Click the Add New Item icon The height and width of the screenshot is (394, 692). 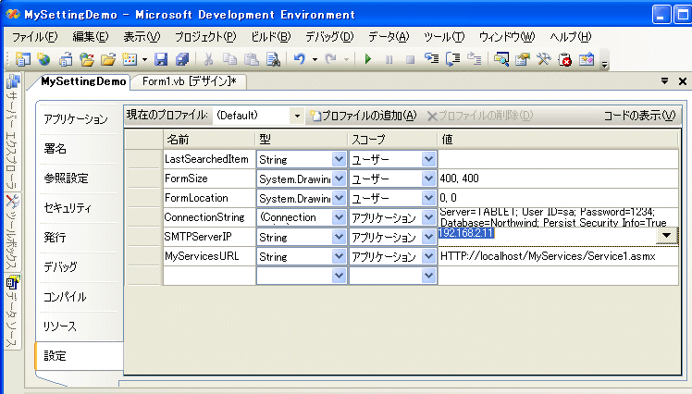(x=130, y=59)
